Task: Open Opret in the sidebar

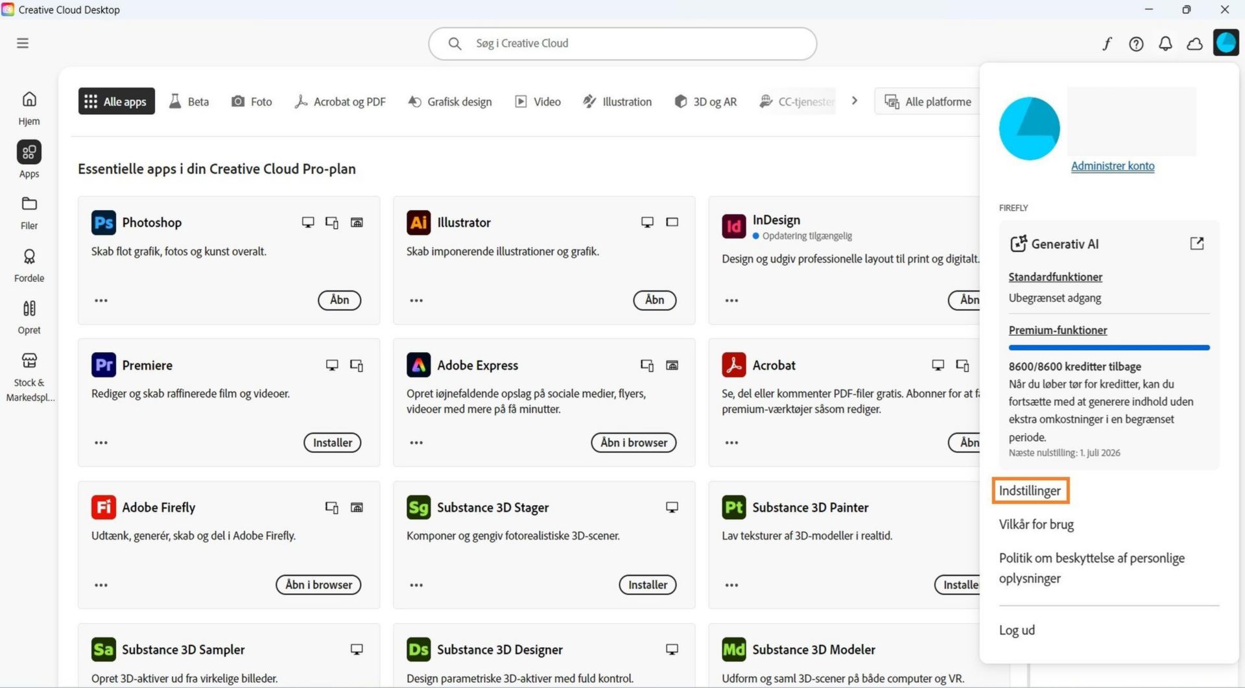Action: 29,317
